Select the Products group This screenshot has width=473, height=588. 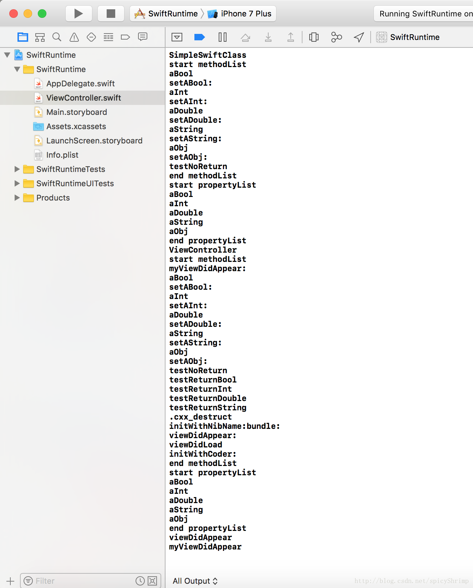53,198
